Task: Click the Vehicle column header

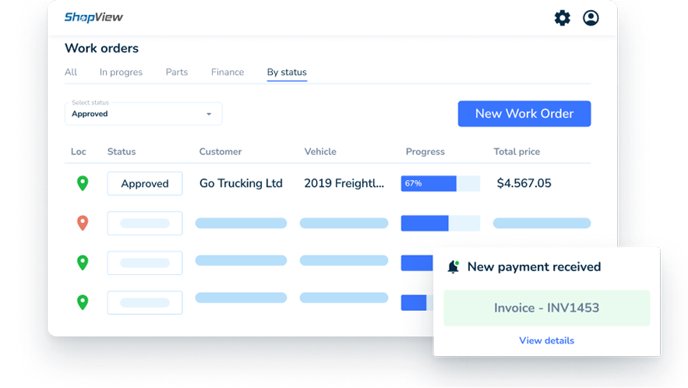Action: point(320,151)
